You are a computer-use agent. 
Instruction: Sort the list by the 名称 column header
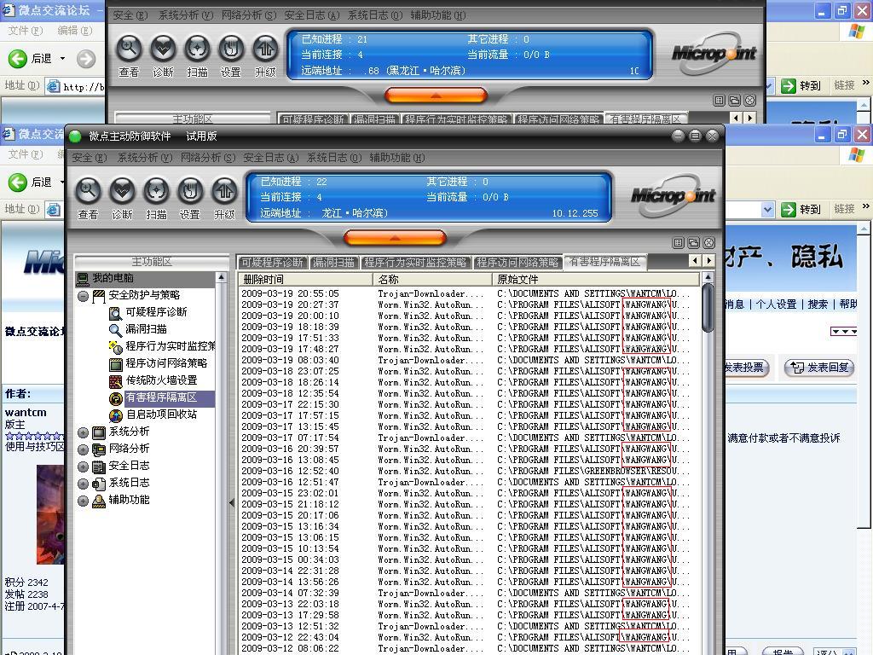point(432,279)
